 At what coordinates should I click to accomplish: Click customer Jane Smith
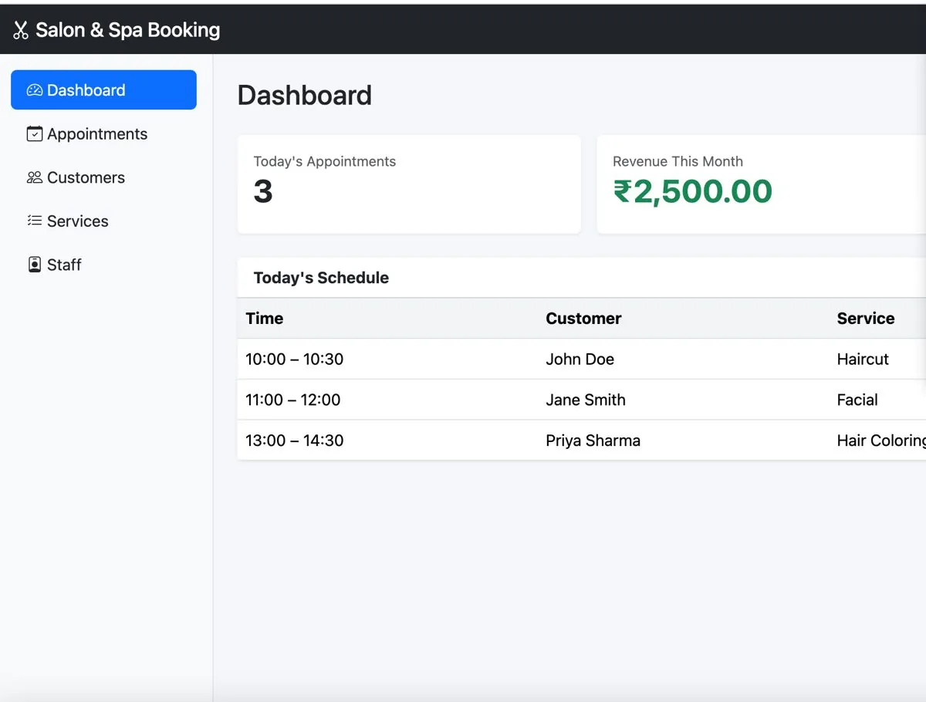pyautogui.click(x=586, y=400)
